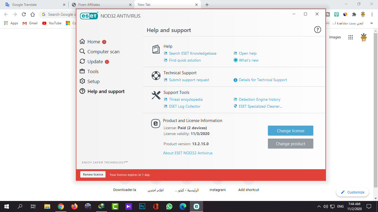Open Google apps grid icon

tap(351, 37)
